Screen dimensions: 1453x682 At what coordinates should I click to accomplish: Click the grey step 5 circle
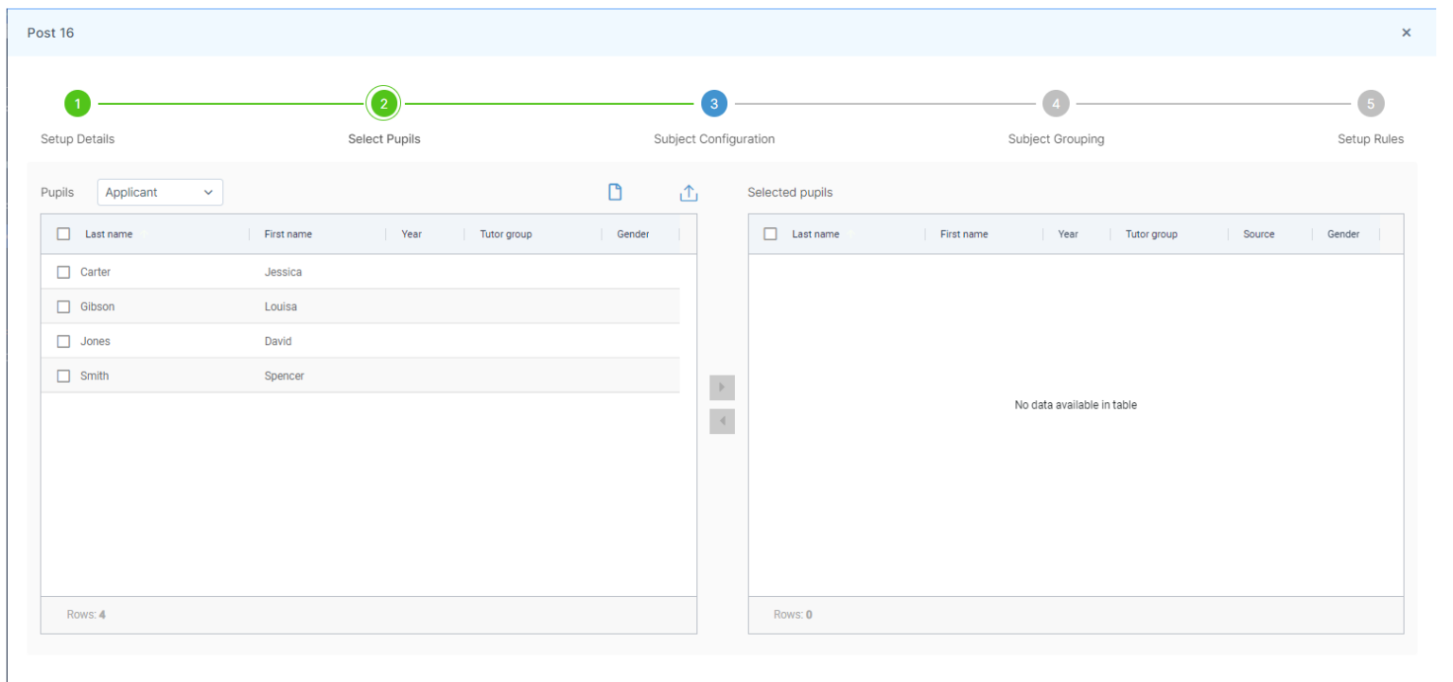[1371, 103]
